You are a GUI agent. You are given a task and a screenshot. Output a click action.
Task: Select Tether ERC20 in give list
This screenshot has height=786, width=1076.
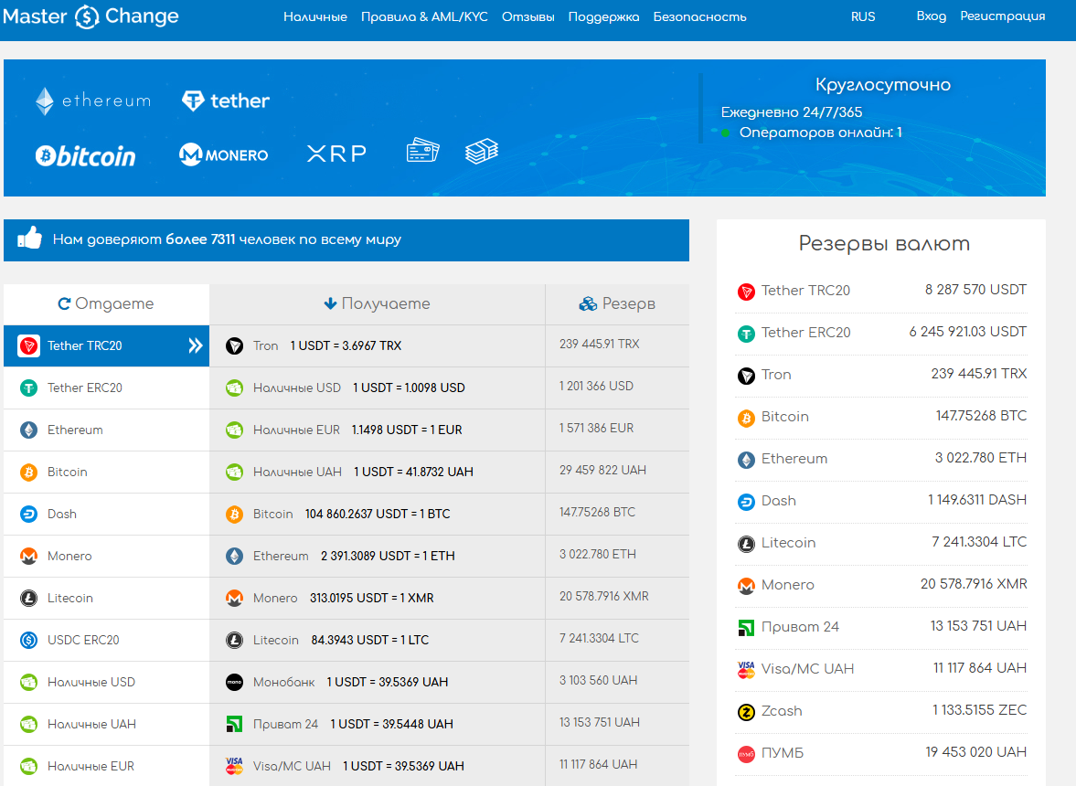click(x=106, y=388)
